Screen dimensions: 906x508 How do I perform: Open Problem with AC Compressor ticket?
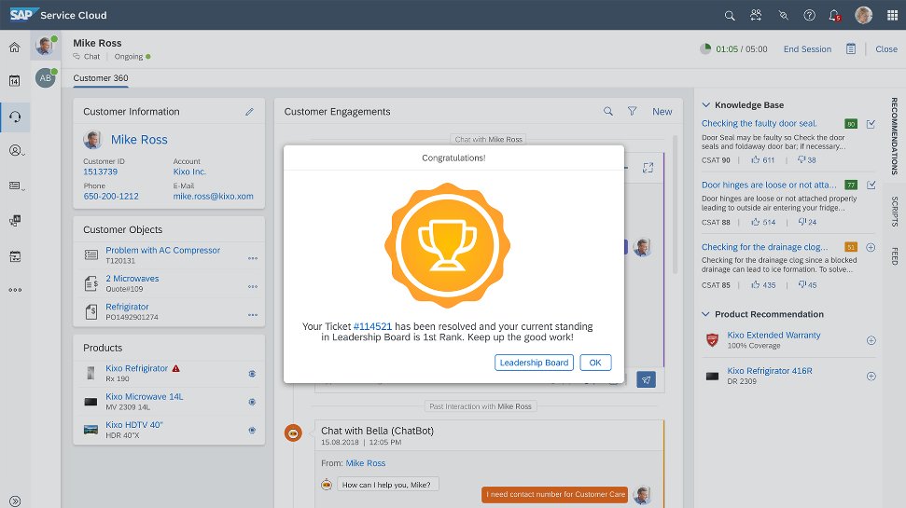click(162, 251)
